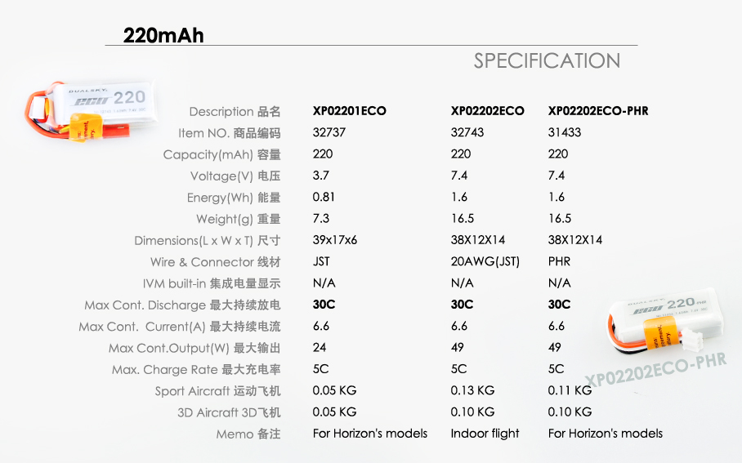The image size is (742, 463).
Task: Click the Dimensions(L x W x T) label
Action: (208, 241)
